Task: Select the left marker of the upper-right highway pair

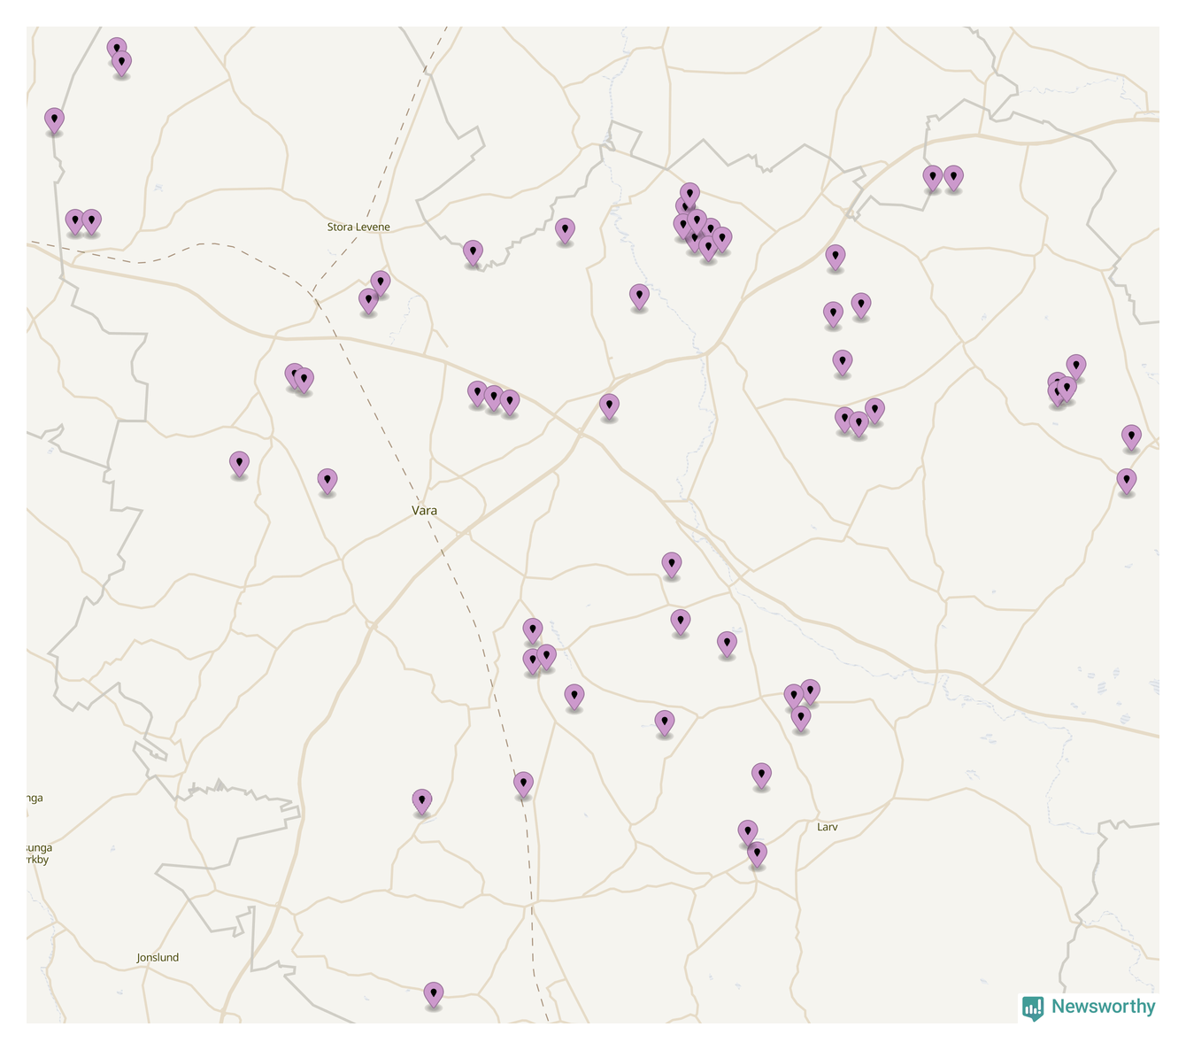Action: 933,179
